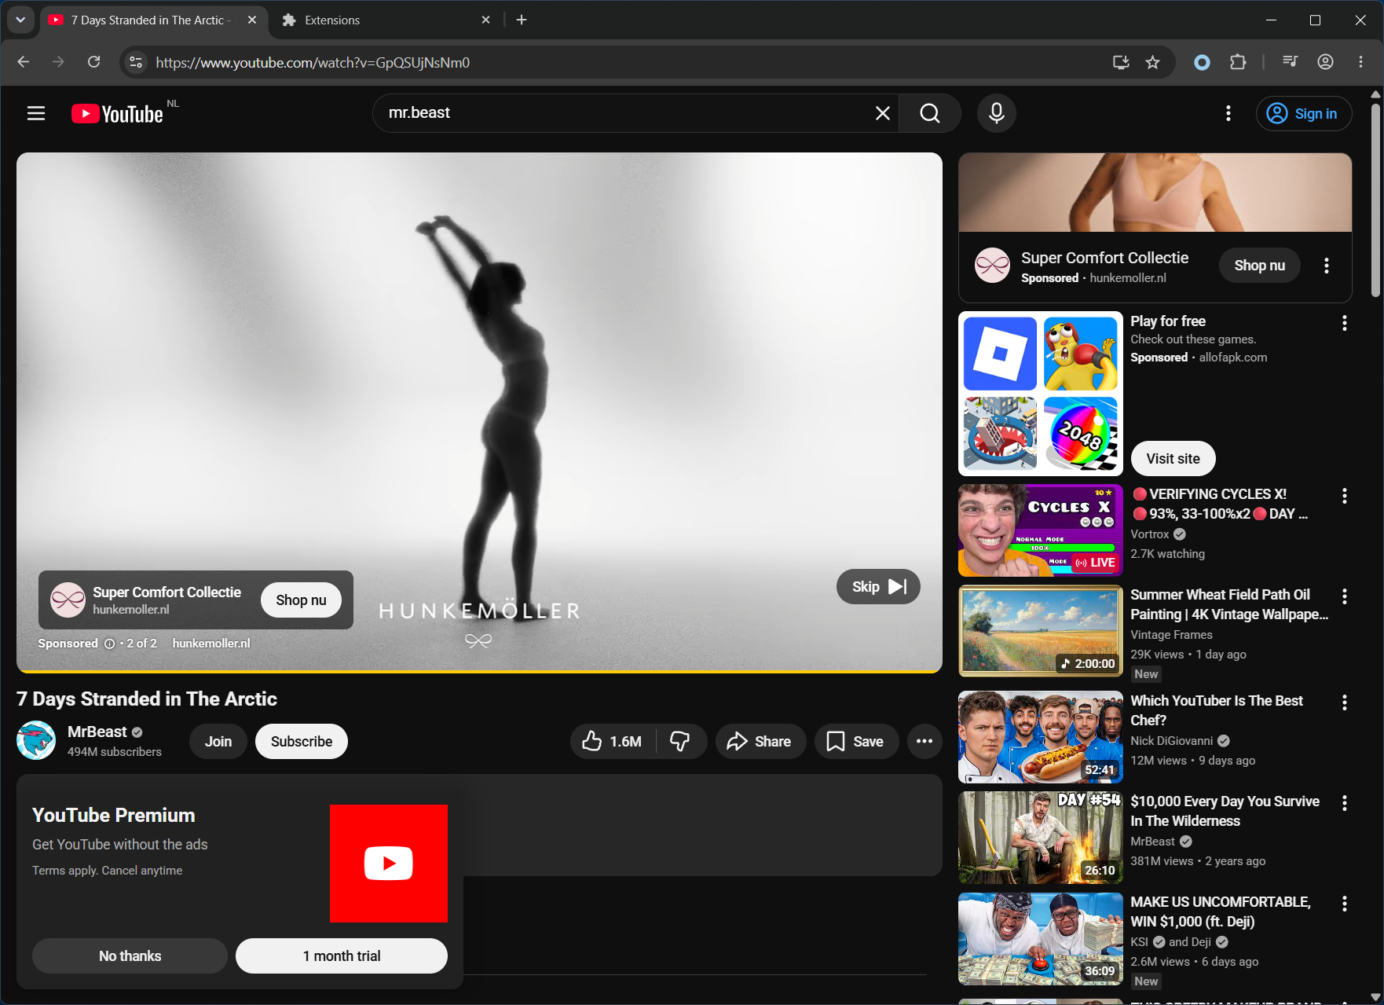Open options for Best Chef video
Screen dimensions: 1384x1005
1345,702
